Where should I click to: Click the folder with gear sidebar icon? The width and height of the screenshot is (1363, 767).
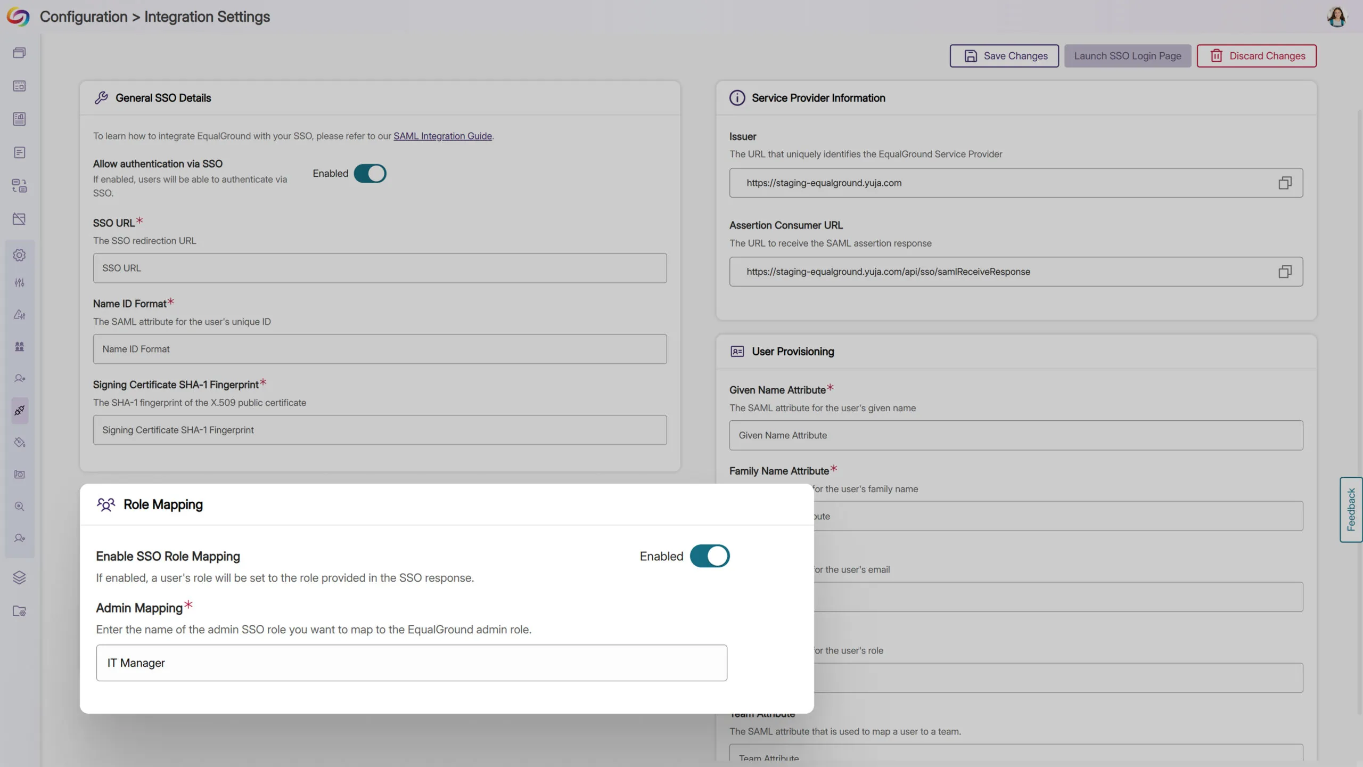(19, 611)
